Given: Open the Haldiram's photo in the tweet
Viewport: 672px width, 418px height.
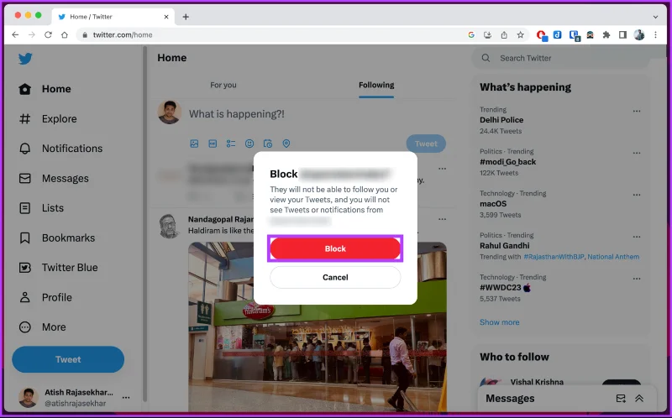Looking at the screenshot, I should (318, 327).
